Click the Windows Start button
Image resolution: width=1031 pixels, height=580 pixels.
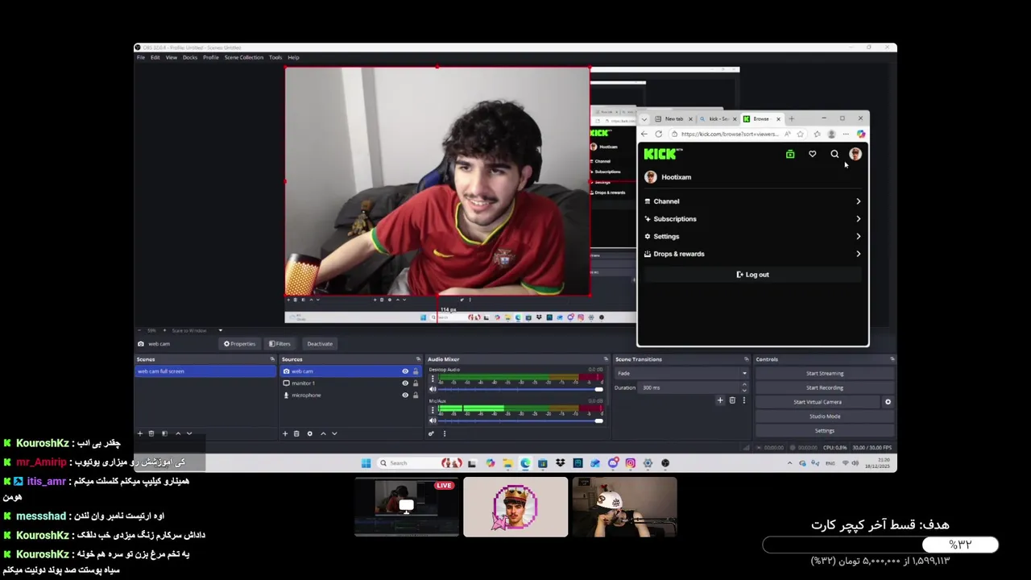[366, 463]
